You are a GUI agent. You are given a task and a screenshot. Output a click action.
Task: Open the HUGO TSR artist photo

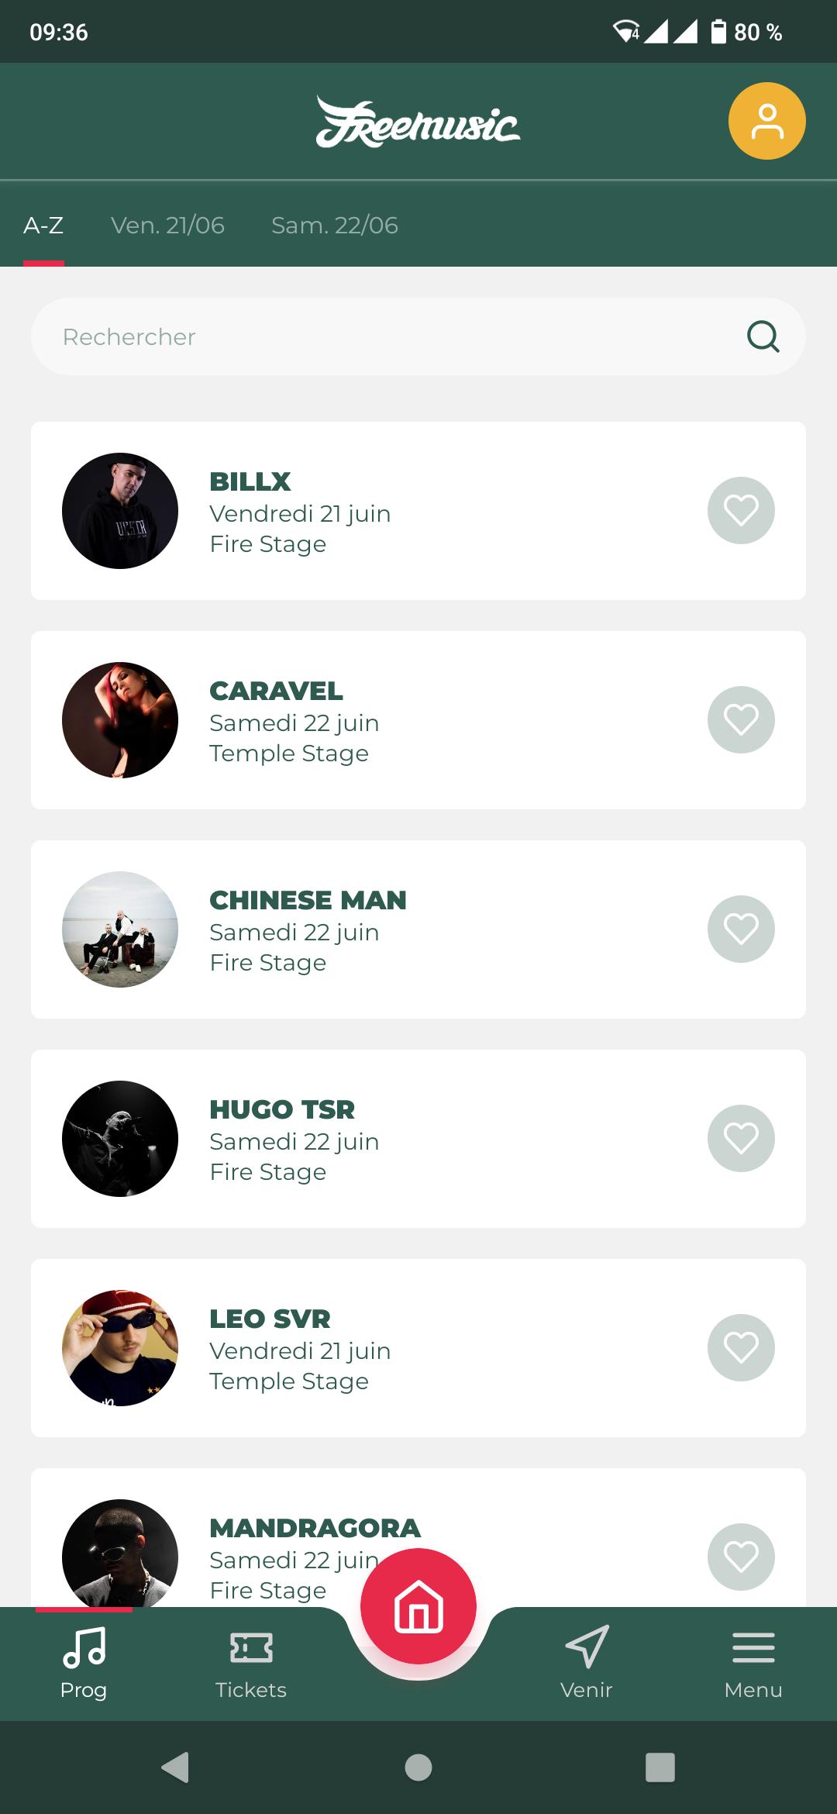coord(120,1139)
